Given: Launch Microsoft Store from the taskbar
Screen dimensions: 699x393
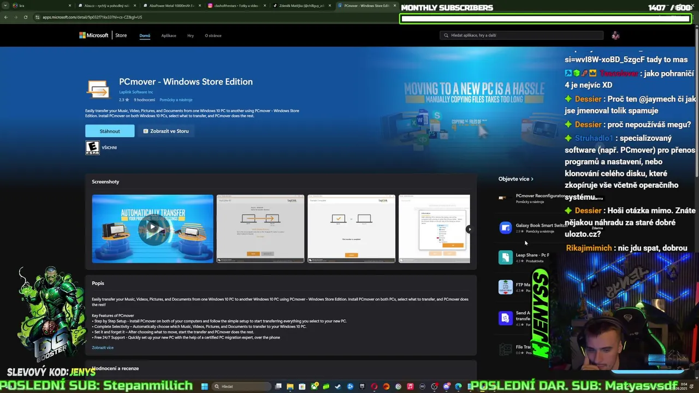Looking at the screenshot, I should click(302, 386).
